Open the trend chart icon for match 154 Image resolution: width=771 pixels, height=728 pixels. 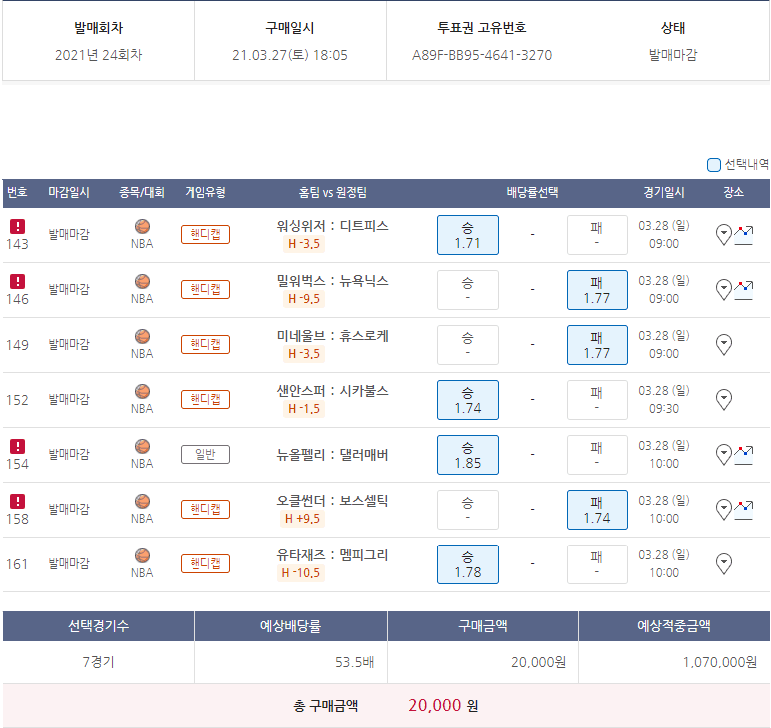click(x=743, y=454)
